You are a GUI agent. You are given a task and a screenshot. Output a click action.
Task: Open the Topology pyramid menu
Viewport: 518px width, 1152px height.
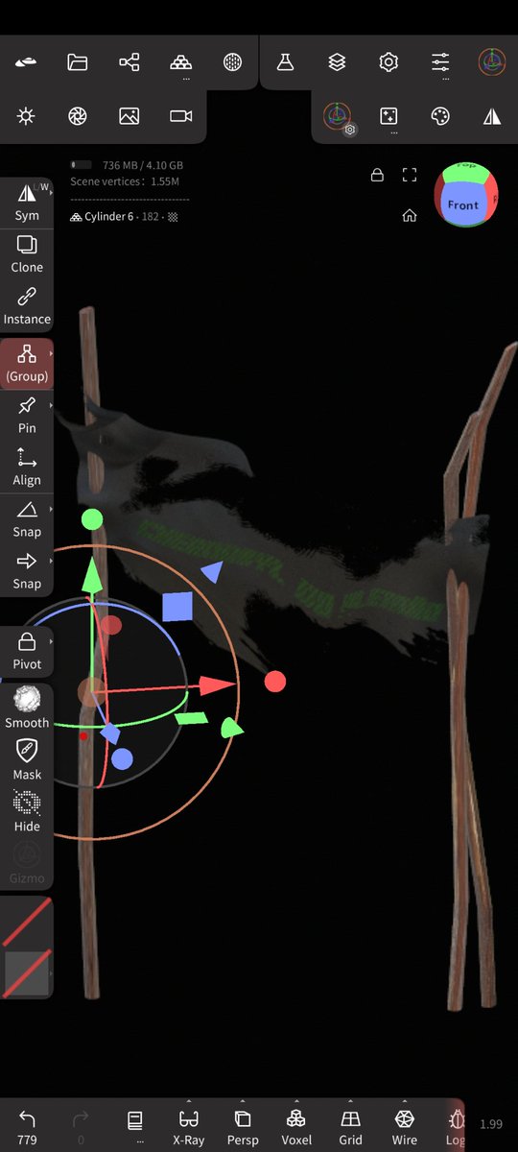coord(181,62)
